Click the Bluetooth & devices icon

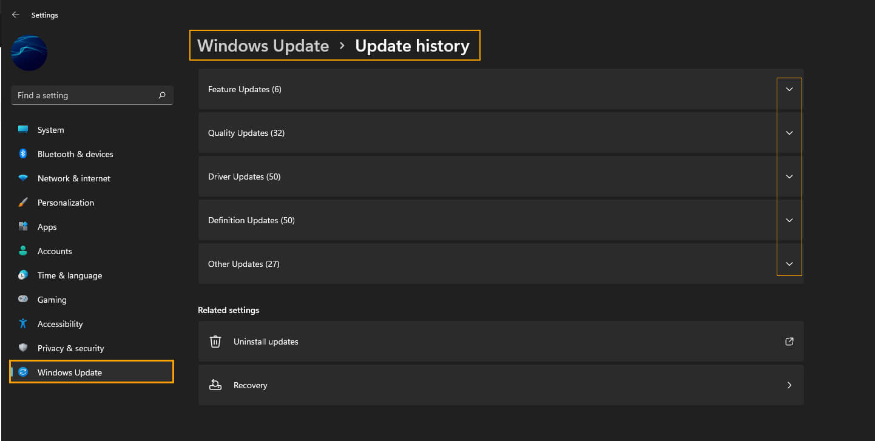(x=23, y=154)
